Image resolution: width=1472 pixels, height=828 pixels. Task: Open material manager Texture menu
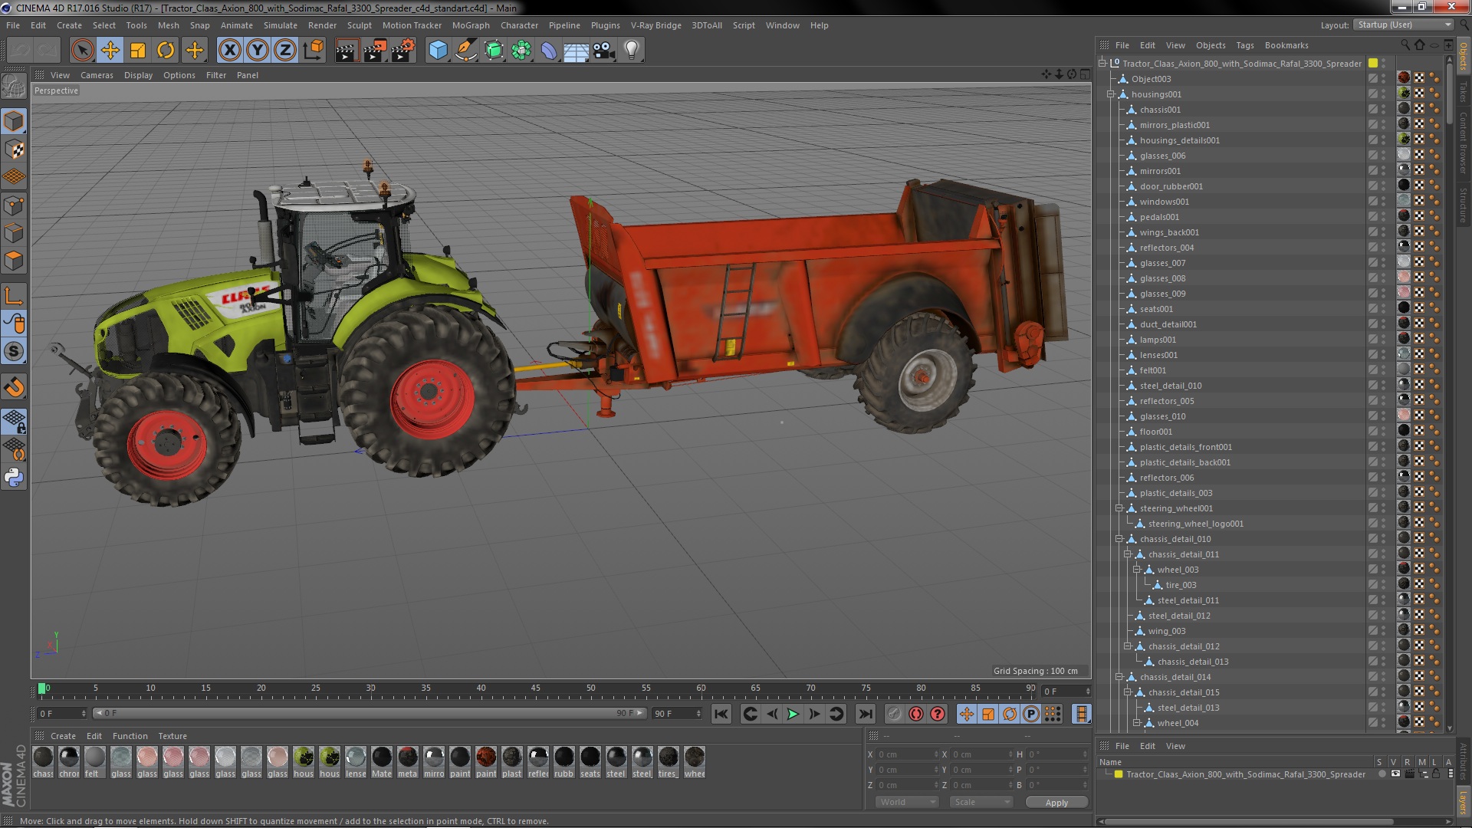coord(172,736)
